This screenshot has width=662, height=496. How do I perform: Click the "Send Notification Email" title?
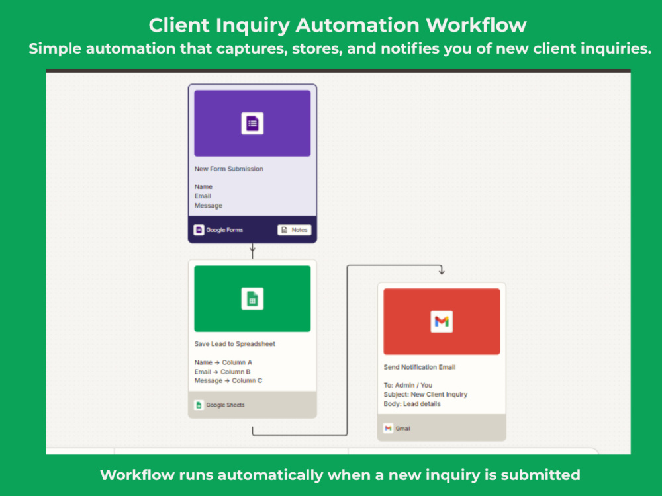[x=420, y=367]
